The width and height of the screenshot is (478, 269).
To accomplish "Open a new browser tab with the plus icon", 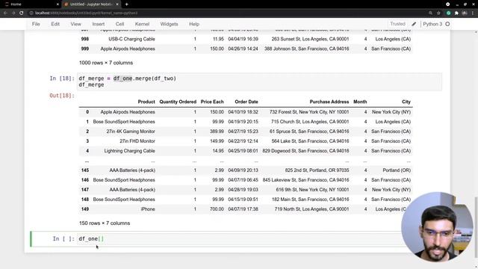I will click(x=126, y=4).
